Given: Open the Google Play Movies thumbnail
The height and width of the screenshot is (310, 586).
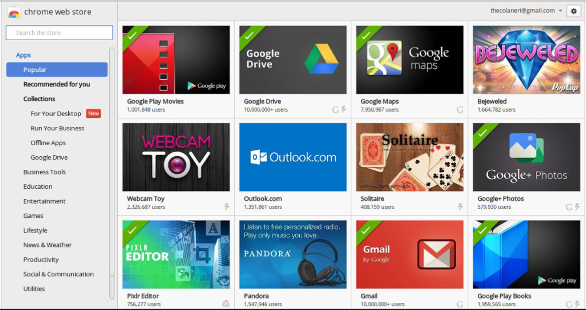Looking at the screenshot, I should point(176,60).
